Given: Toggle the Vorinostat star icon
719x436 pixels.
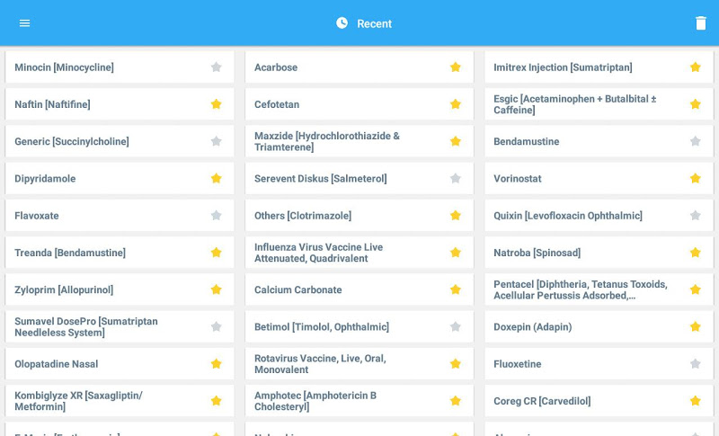Looking at the screenshot, I should 695,178.
